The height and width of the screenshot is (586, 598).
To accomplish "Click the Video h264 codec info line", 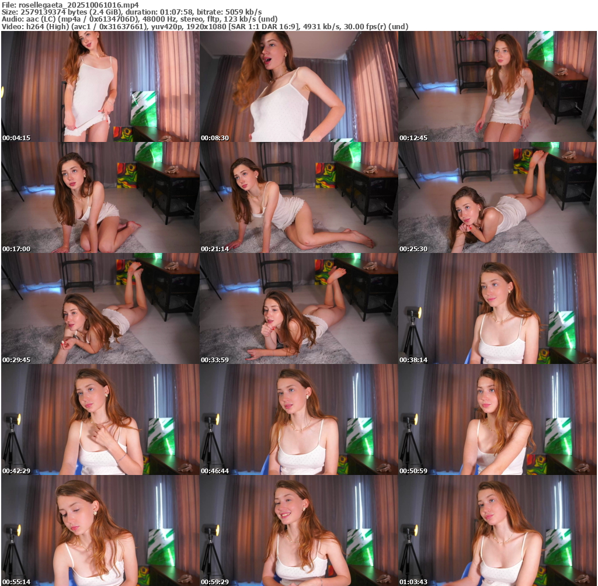I will pos(205,27).
